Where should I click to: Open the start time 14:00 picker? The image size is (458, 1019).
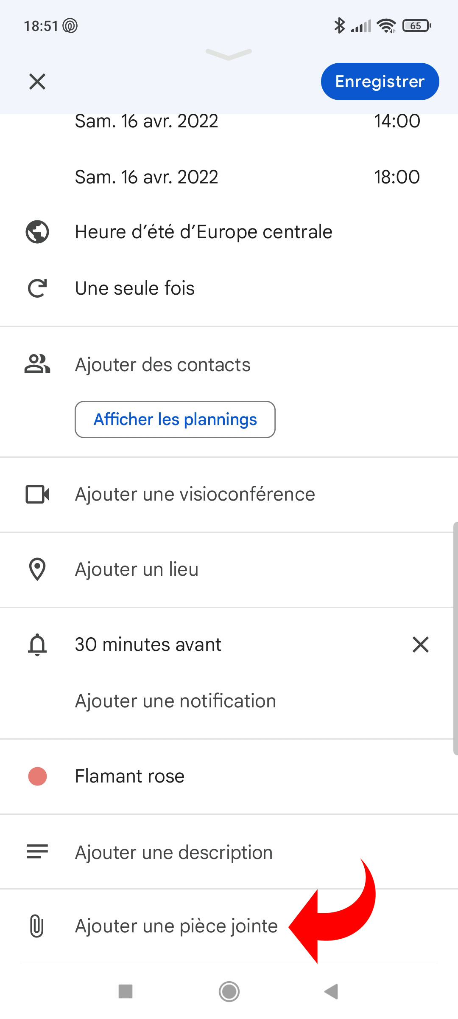pos(397,121)
